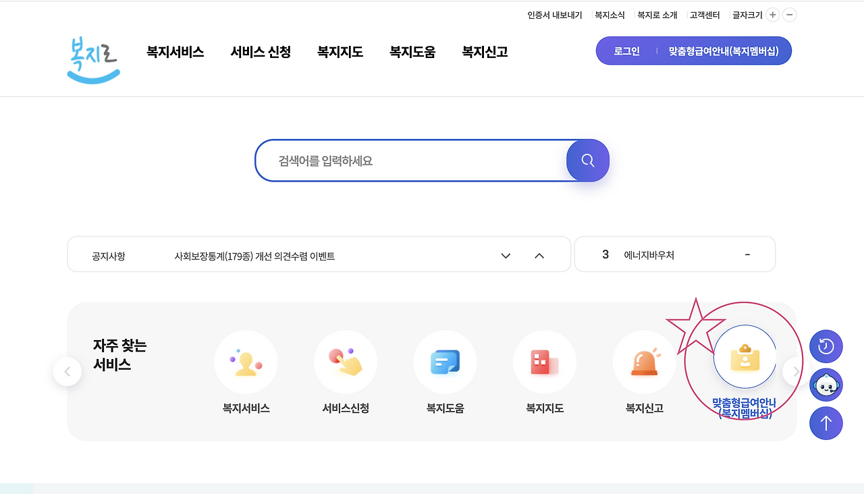Open the 서비스 신청 menu
Image resolution: width=864 pixels, height=494 pixels.
point(261,51)
